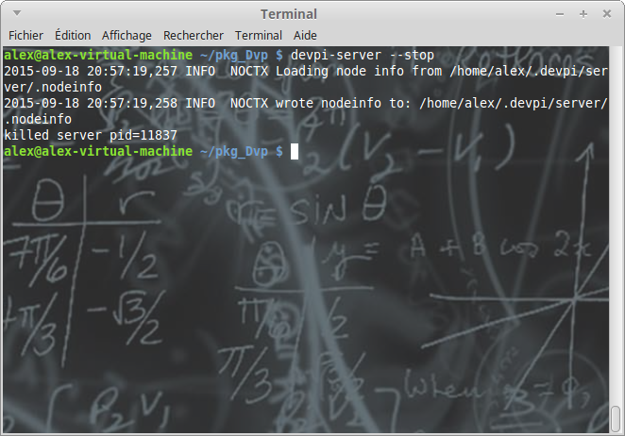Open the Terminal menu in menu bar
The height and width of the screenshot is (436, 625).
pyautogui.click(x=258, y=35)
